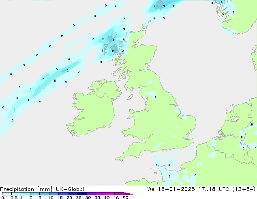The height and width of the screenshot is (199, 257).
Task: Click the '5' legend scale label
Action: pos(40,197)
